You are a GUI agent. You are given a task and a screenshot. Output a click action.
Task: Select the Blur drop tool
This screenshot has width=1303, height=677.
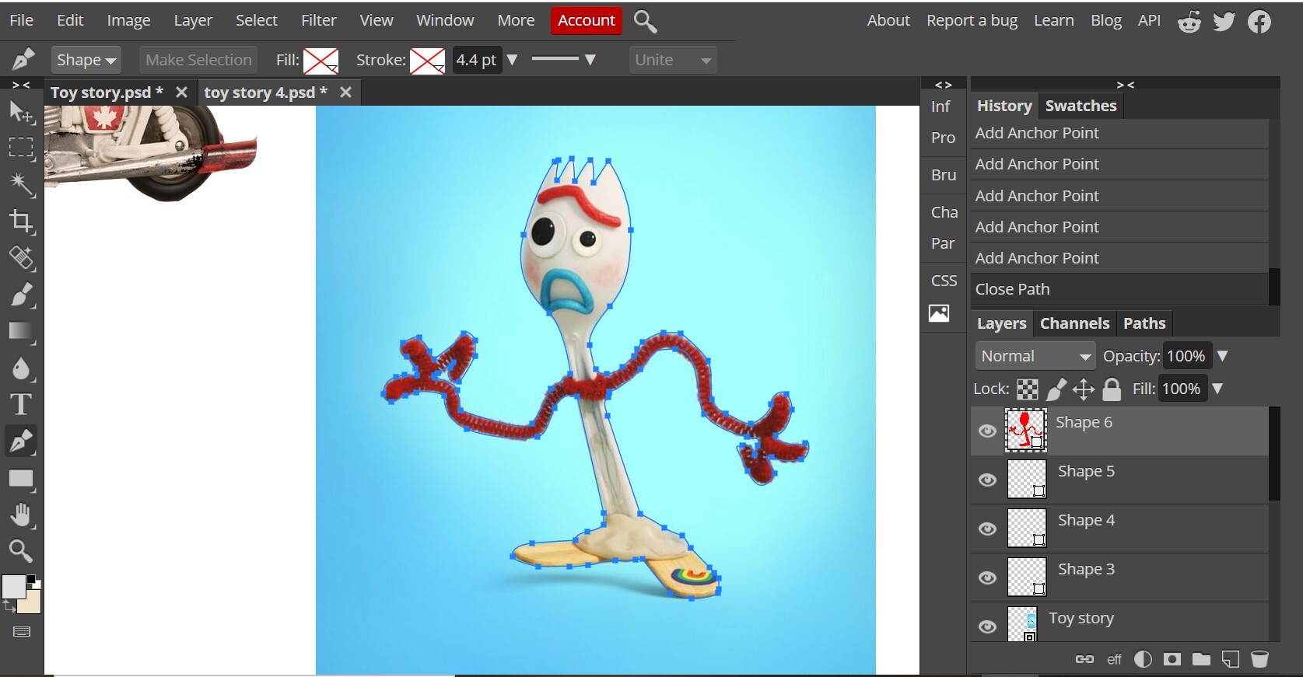(x=21, y=368)
